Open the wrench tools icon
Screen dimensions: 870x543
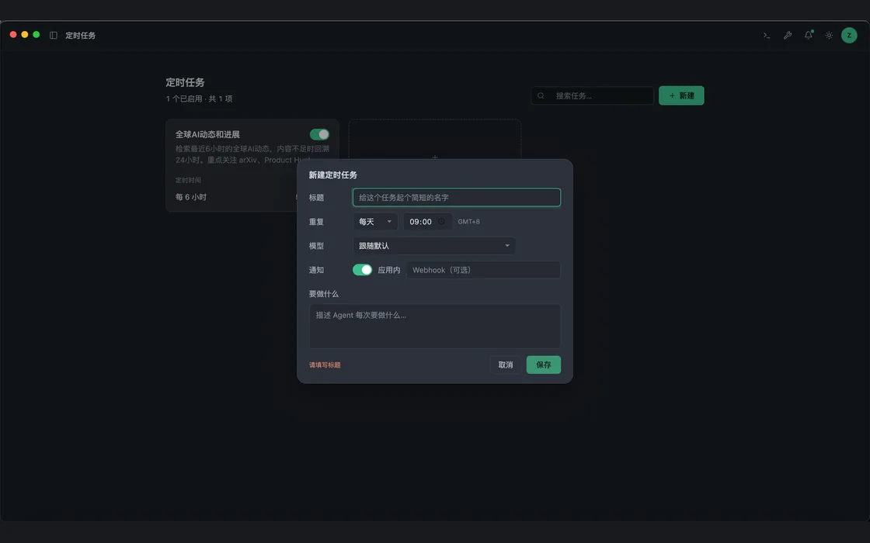(x=788, y=35)
